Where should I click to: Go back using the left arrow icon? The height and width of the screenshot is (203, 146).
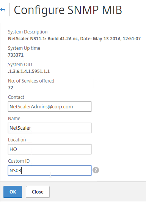3,10
